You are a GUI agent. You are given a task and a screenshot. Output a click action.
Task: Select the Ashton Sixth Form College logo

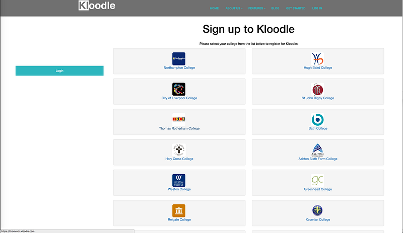(317, 149)
